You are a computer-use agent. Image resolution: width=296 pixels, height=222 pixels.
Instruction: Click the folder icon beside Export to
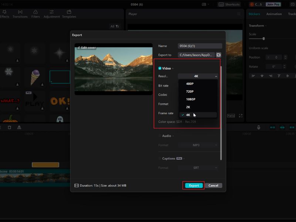click(x=218, y=55)
